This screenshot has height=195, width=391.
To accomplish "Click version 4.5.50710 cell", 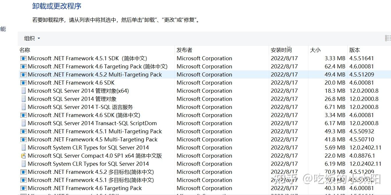I will 362,139.
